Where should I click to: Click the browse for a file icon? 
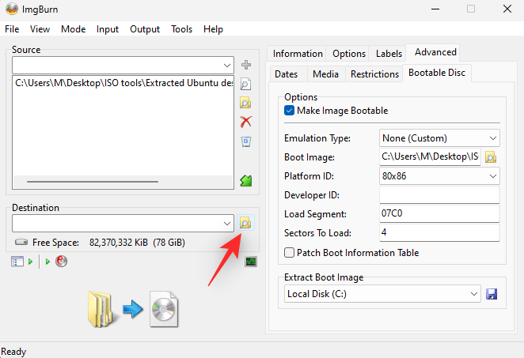coord(245,84)
